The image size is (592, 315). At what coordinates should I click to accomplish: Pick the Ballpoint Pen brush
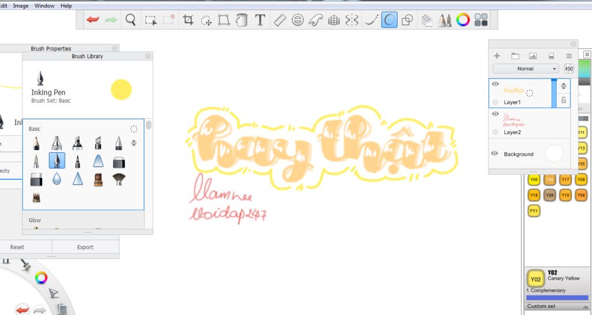click(119, 143)
